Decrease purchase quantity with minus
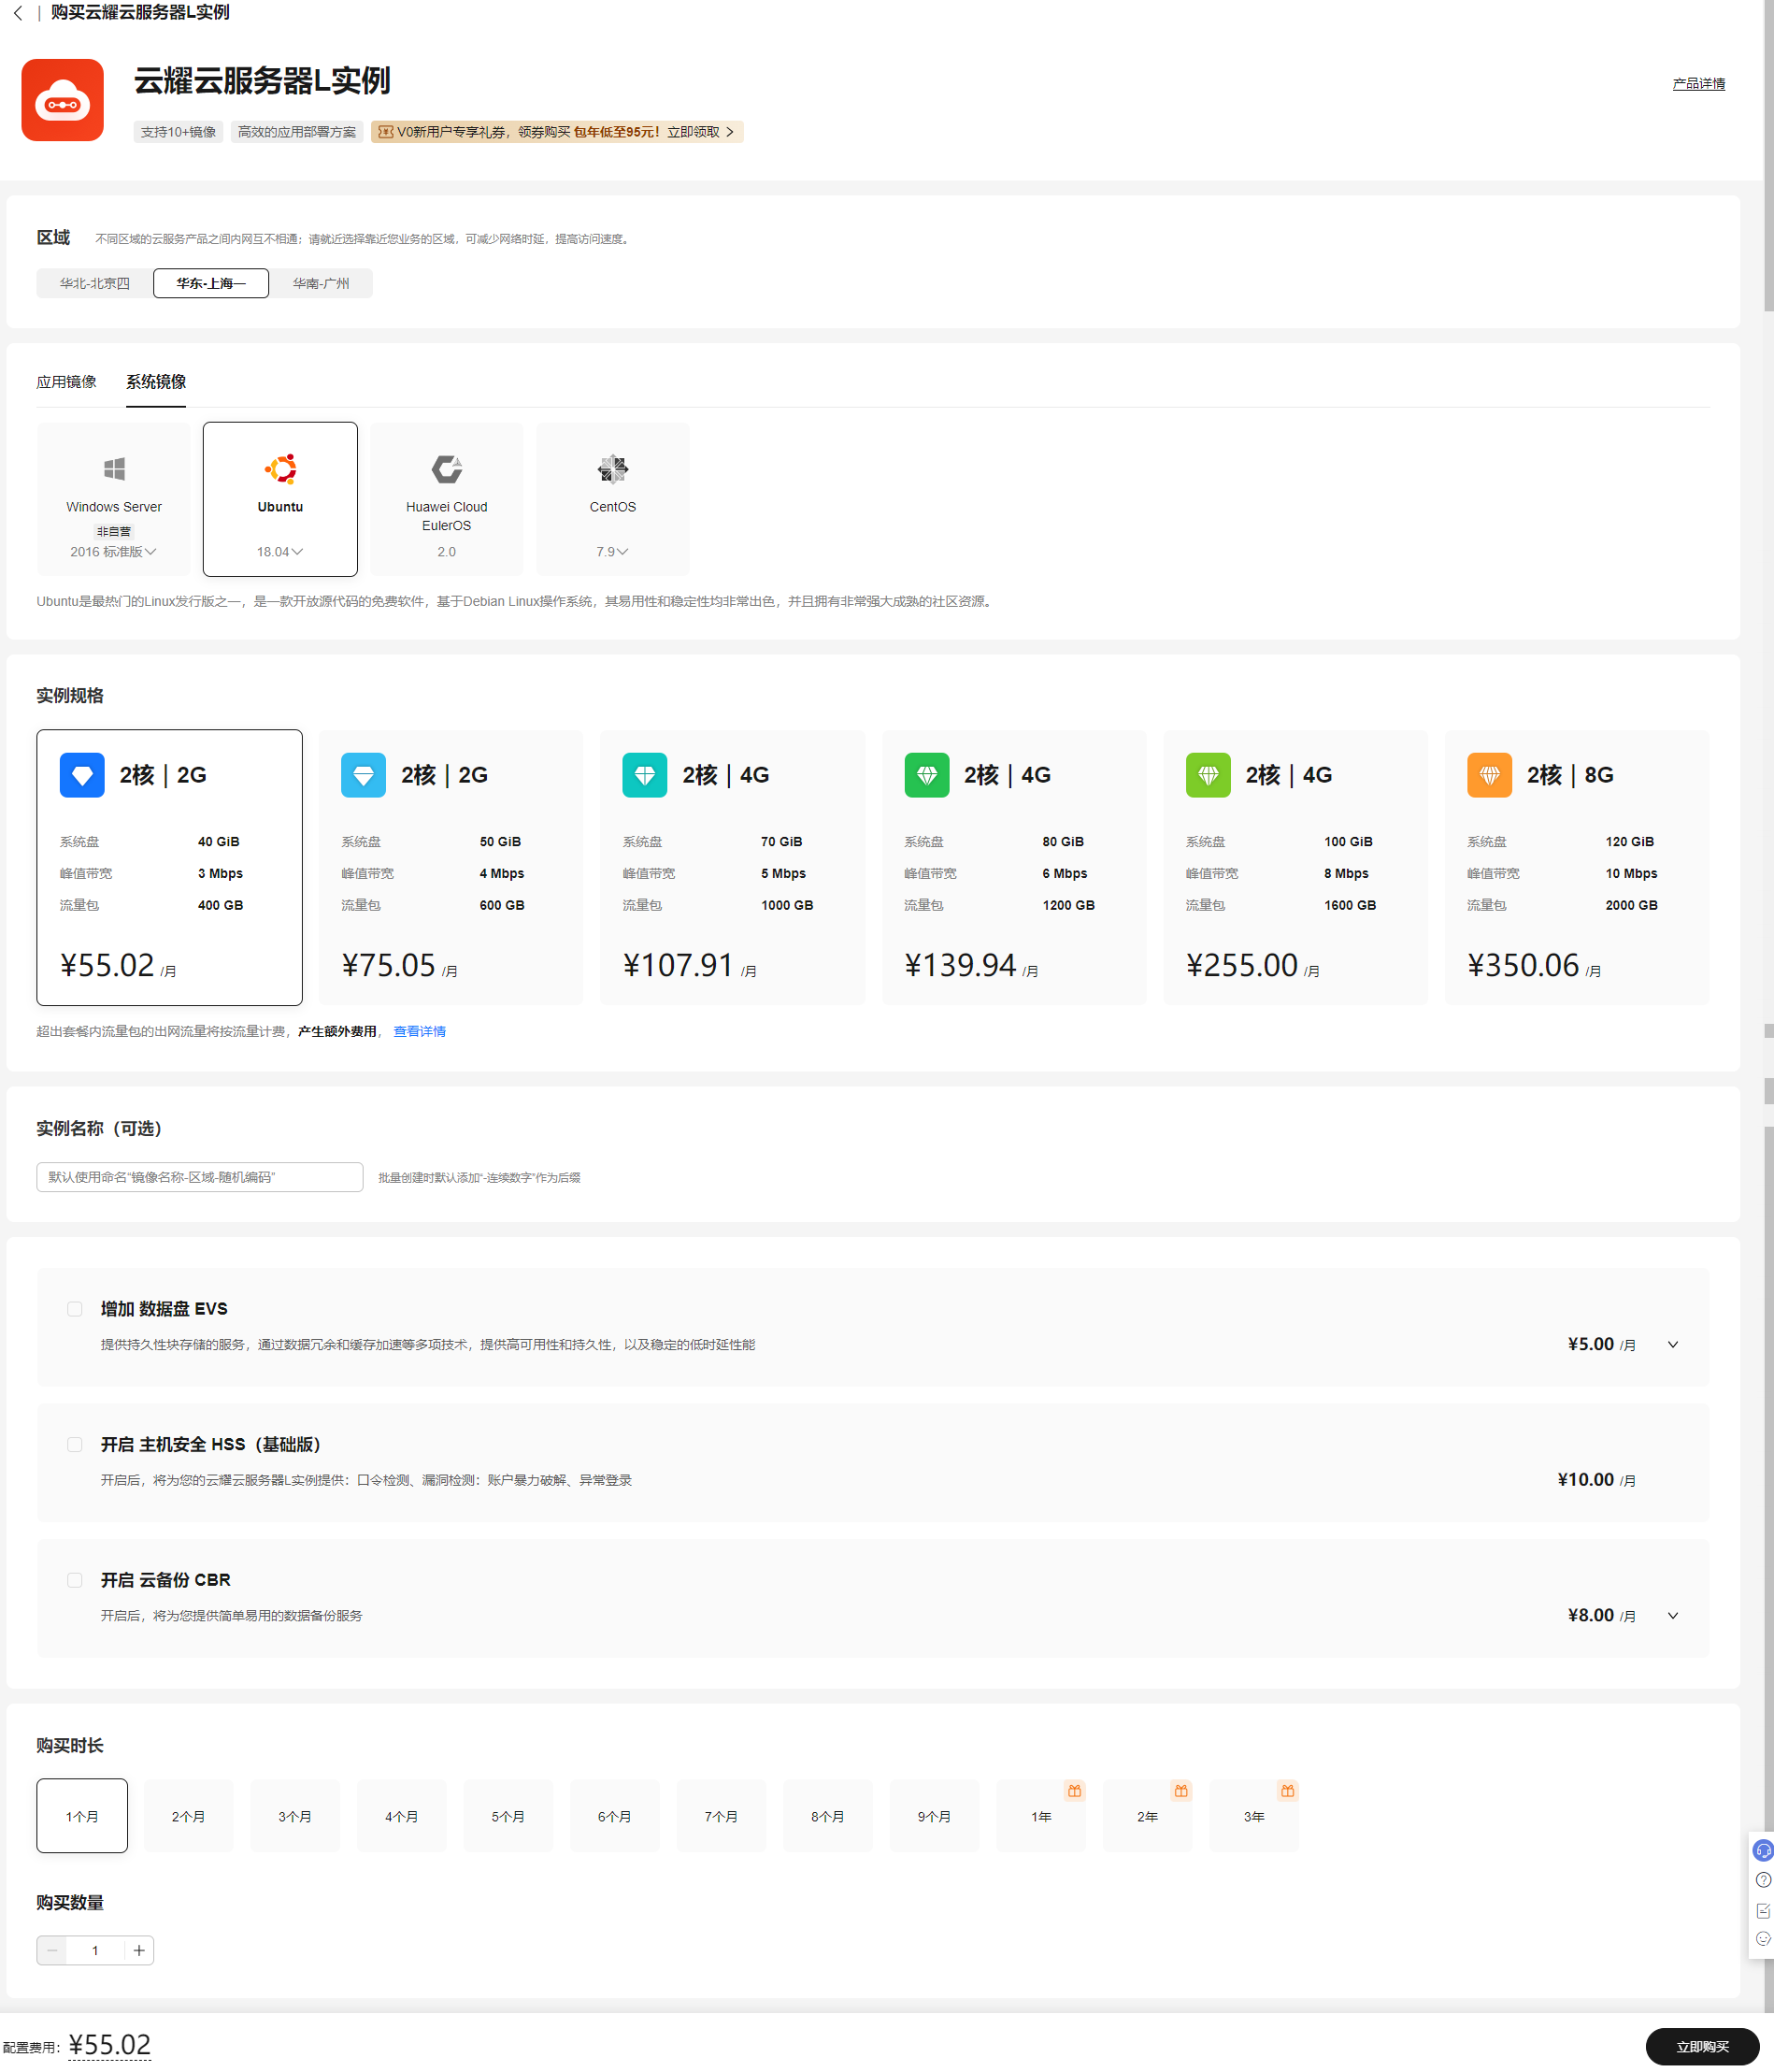 coord(52,1950)
